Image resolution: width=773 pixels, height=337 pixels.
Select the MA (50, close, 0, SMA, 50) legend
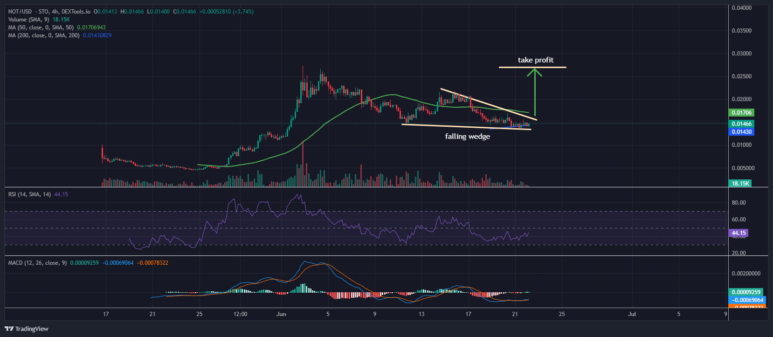coord(41,28)
